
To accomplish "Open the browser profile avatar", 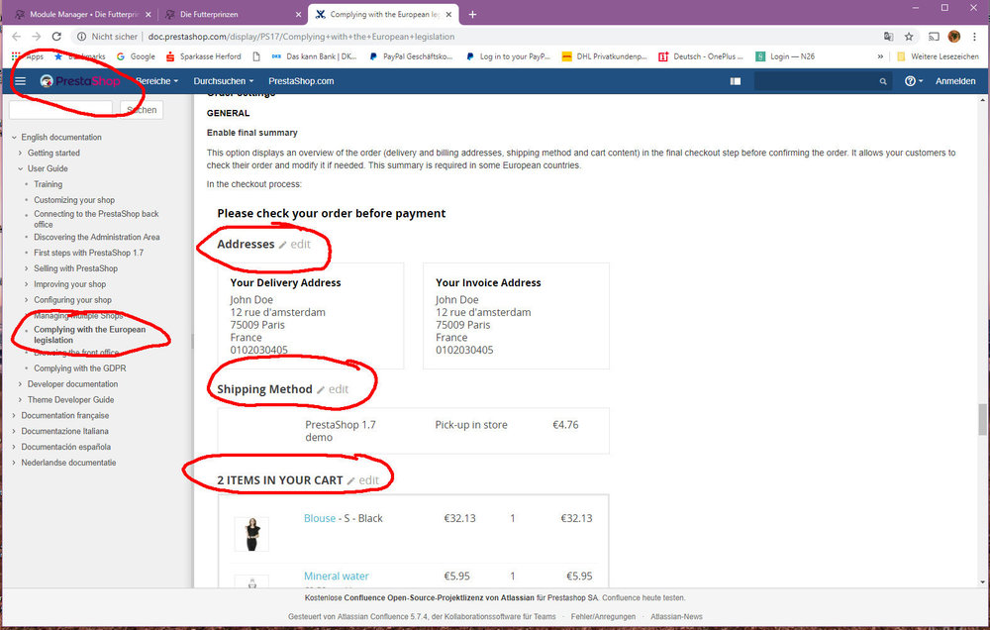I will 952,36.
